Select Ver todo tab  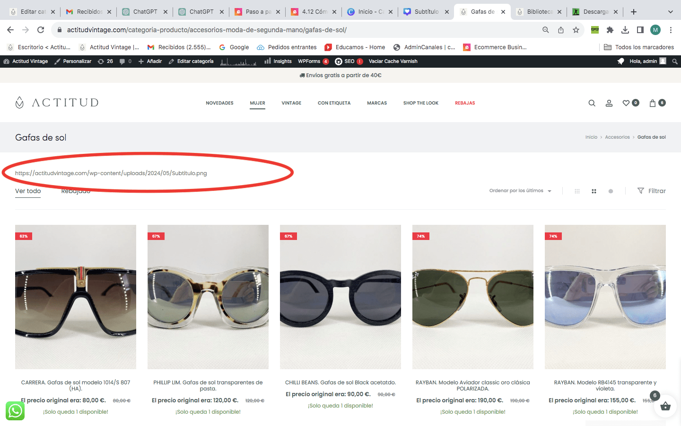[28, 191]
